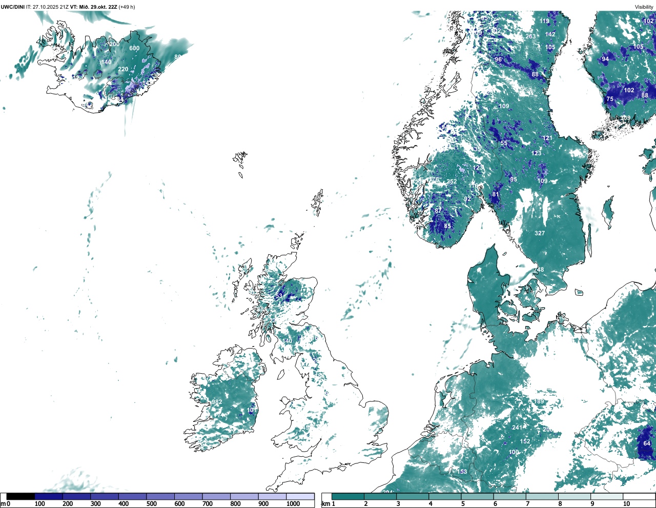The height and width of the screenshot is (508, 656).
Task: Click the pale lavender 900–1000 m legend swatch
Action: pyautogui.click(x=272, y=496)
